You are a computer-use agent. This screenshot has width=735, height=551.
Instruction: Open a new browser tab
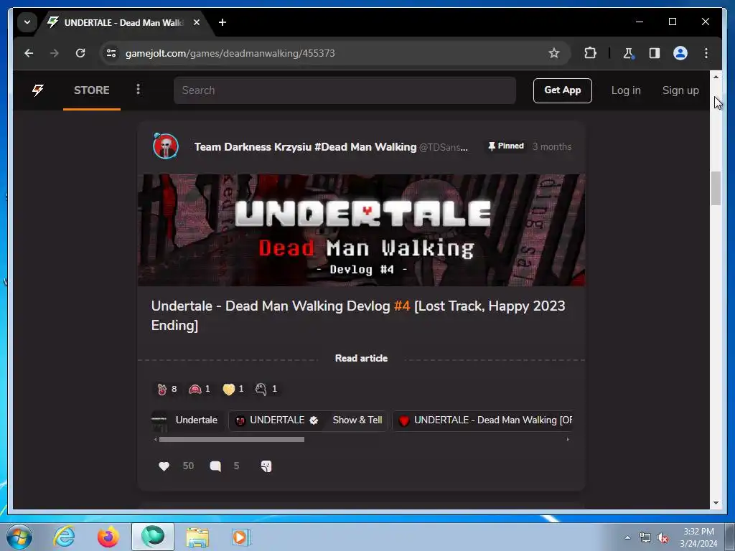coord(223,22)
